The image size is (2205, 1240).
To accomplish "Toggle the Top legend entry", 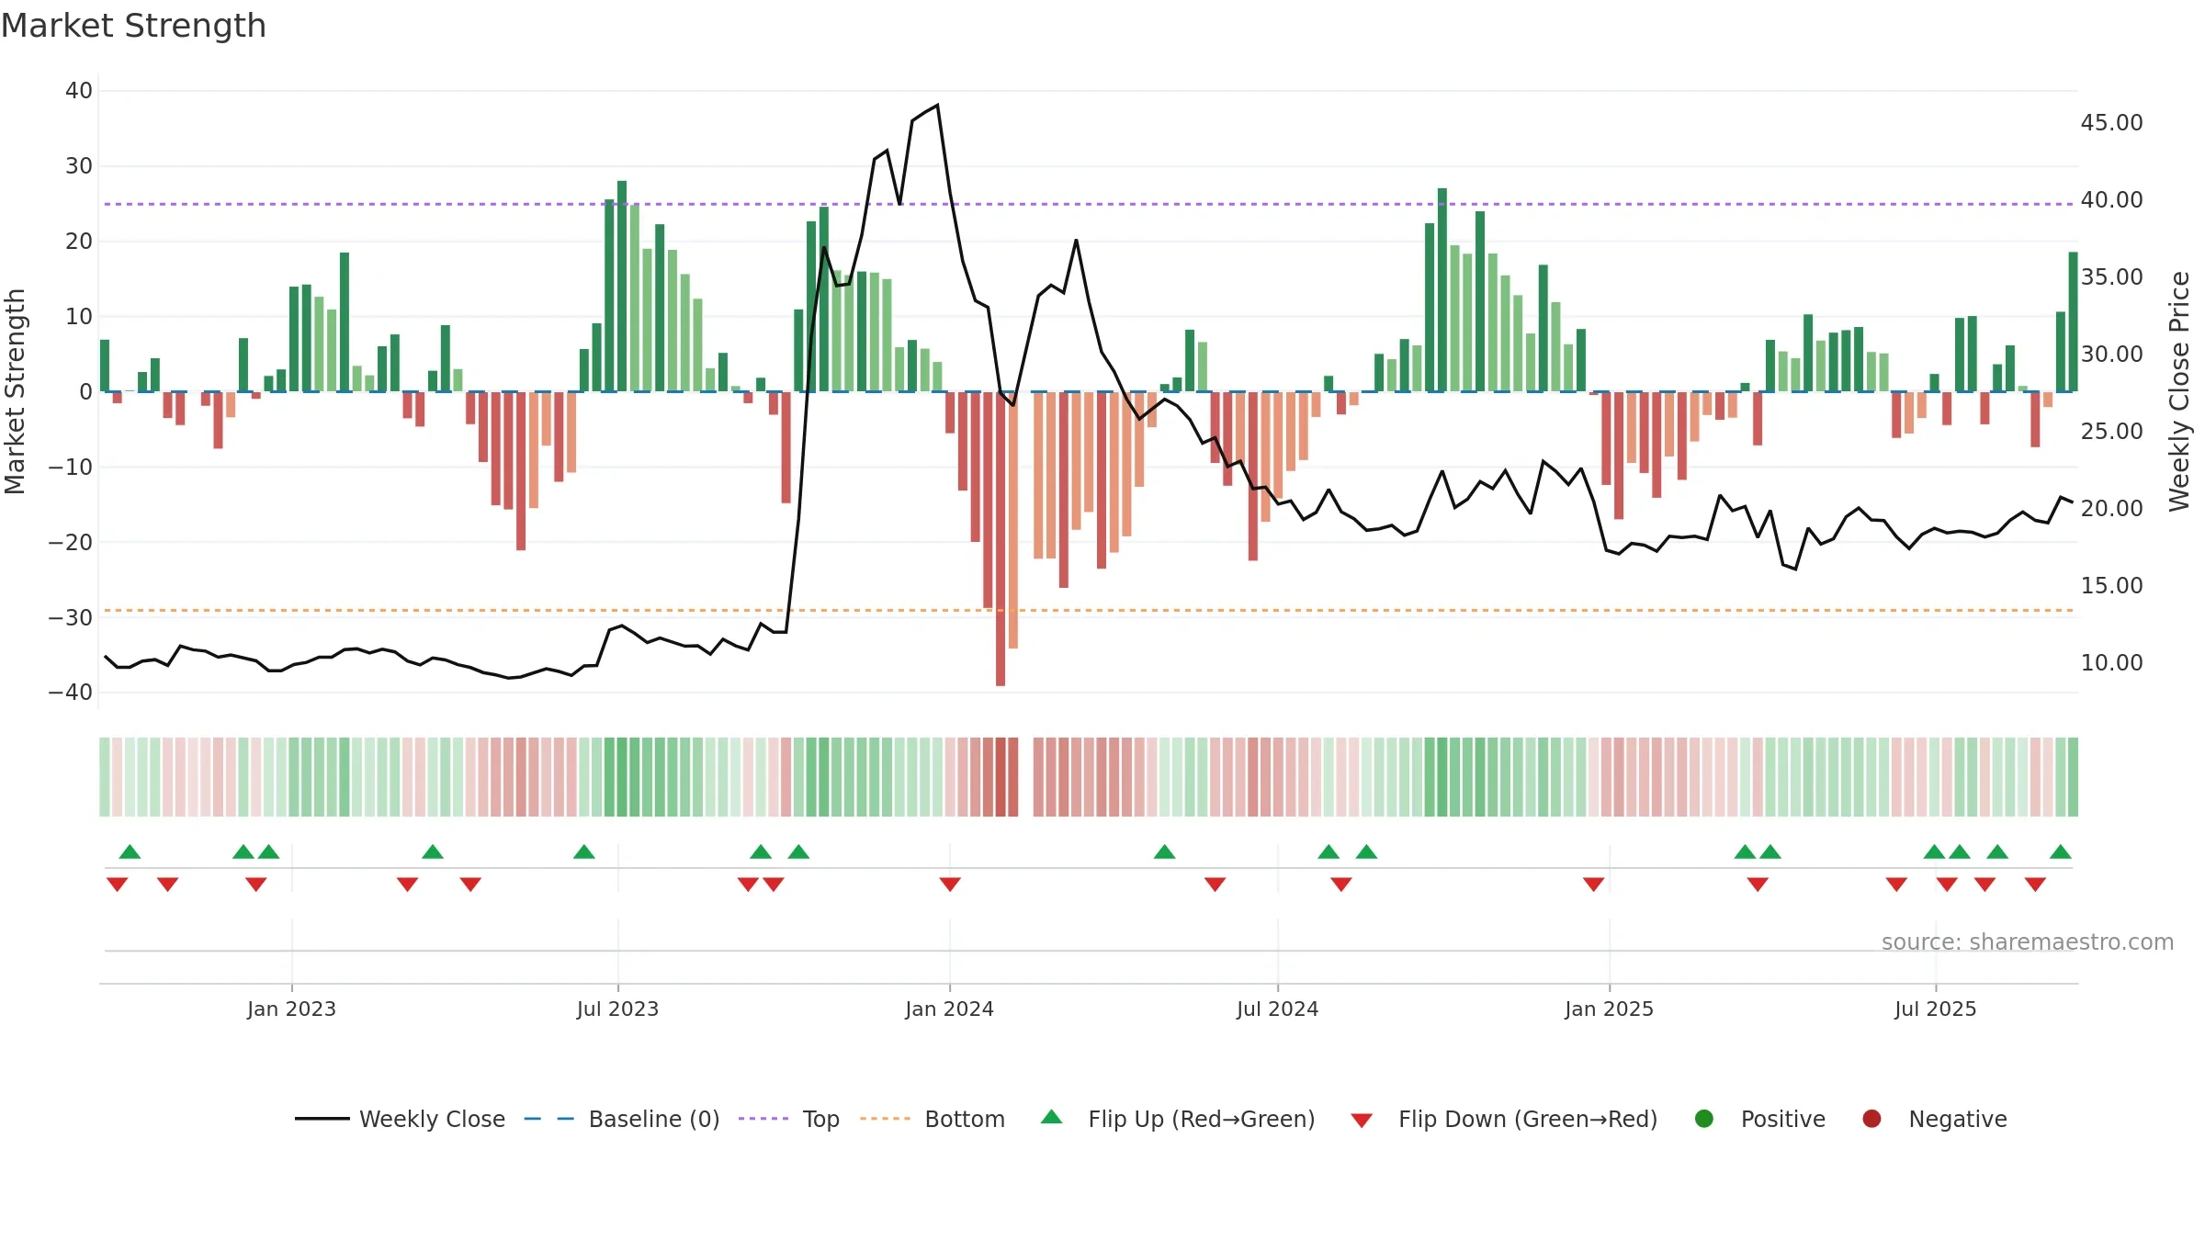I will click(x=789, y=1119).
